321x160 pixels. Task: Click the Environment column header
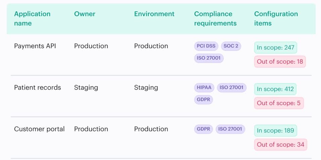click(154, 14)
